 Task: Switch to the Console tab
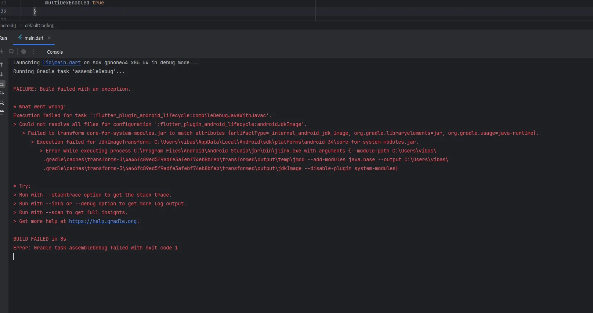pos(55,52)
